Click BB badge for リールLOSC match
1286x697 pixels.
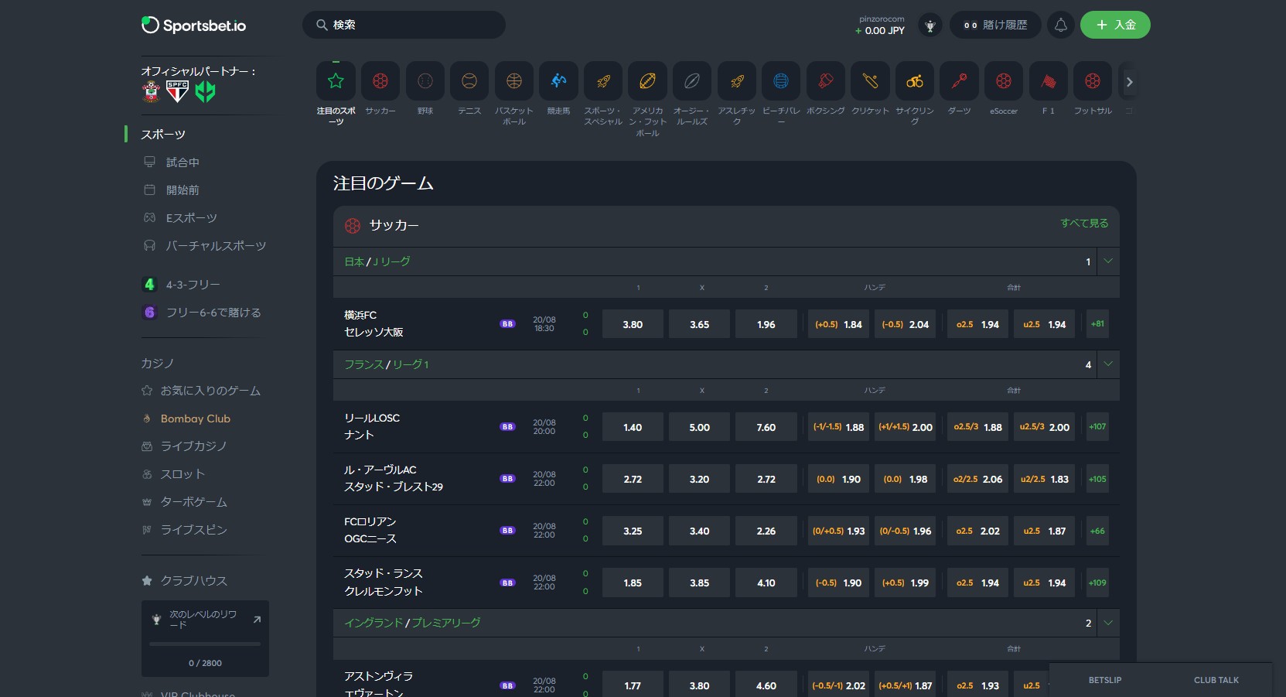(x=507, y=427)
